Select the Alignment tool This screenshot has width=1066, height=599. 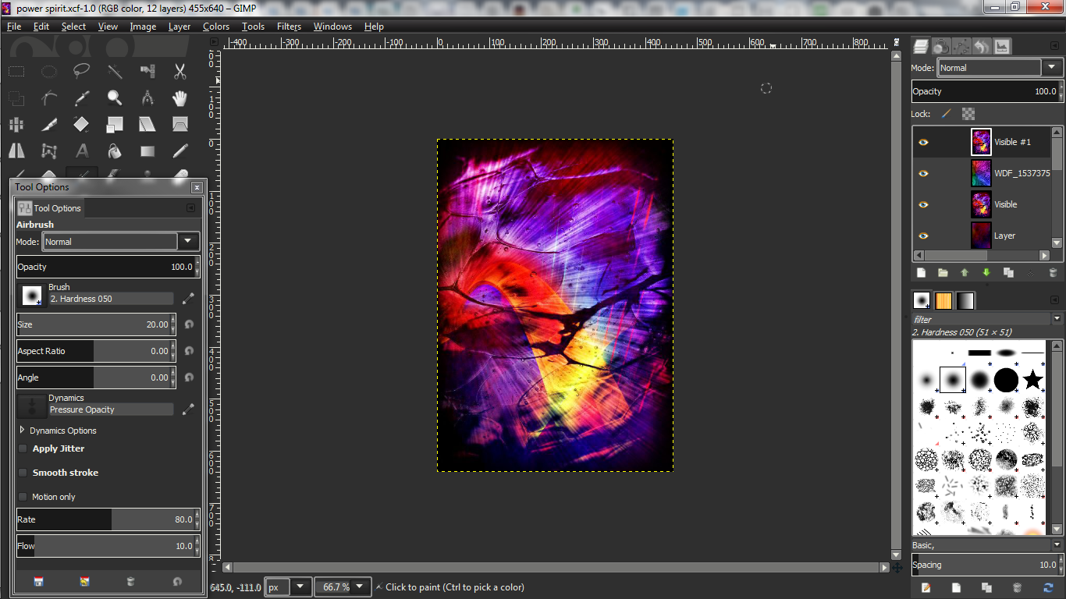(16, 124)
